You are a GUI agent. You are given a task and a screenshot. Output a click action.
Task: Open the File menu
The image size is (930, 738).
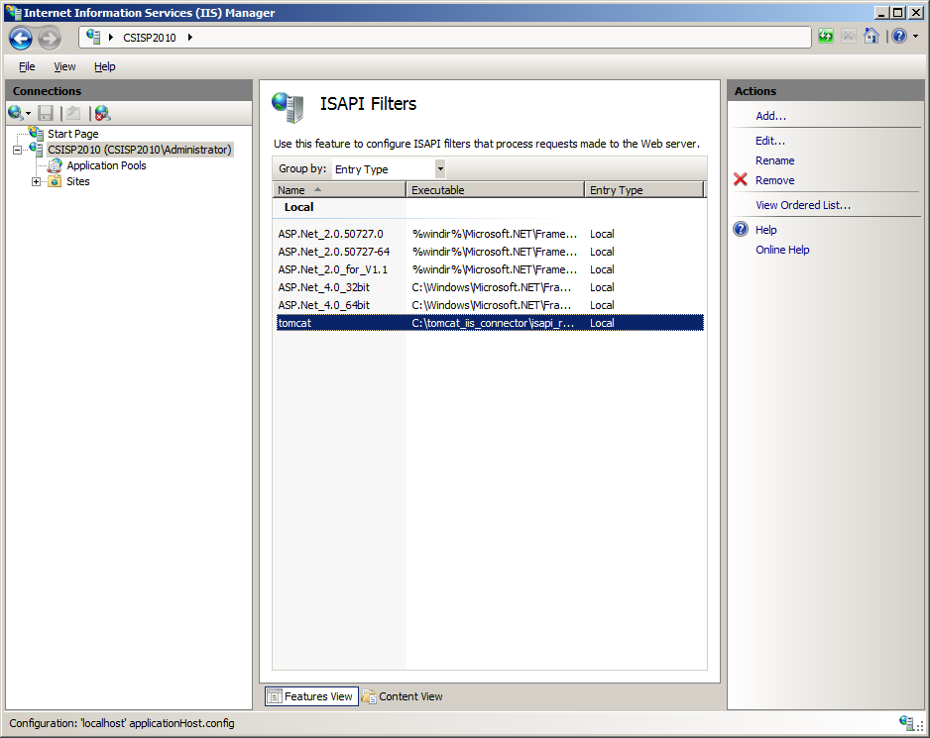(x=27, y=66)
